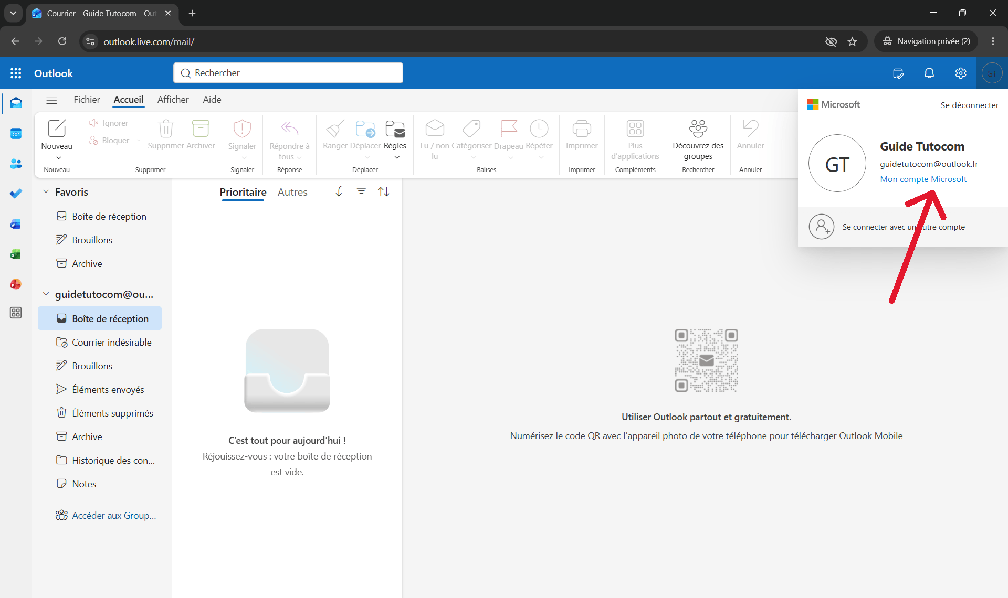Viewport: 1008px width, 598px height.
Task: Toggle message selection mode arrow icon
Action: pyautogui.click(x=339, y=192)
